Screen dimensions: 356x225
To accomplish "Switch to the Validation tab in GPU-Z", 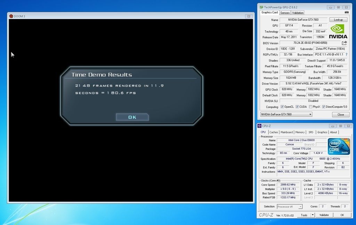I will (x=298, y=13).
